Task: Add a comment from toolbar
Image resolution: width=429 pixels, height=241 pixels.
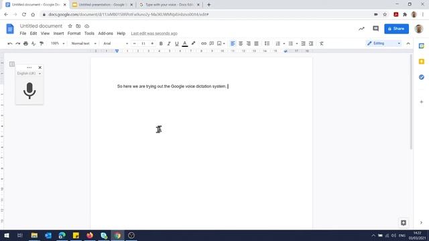Action: [x=212, y=44]
